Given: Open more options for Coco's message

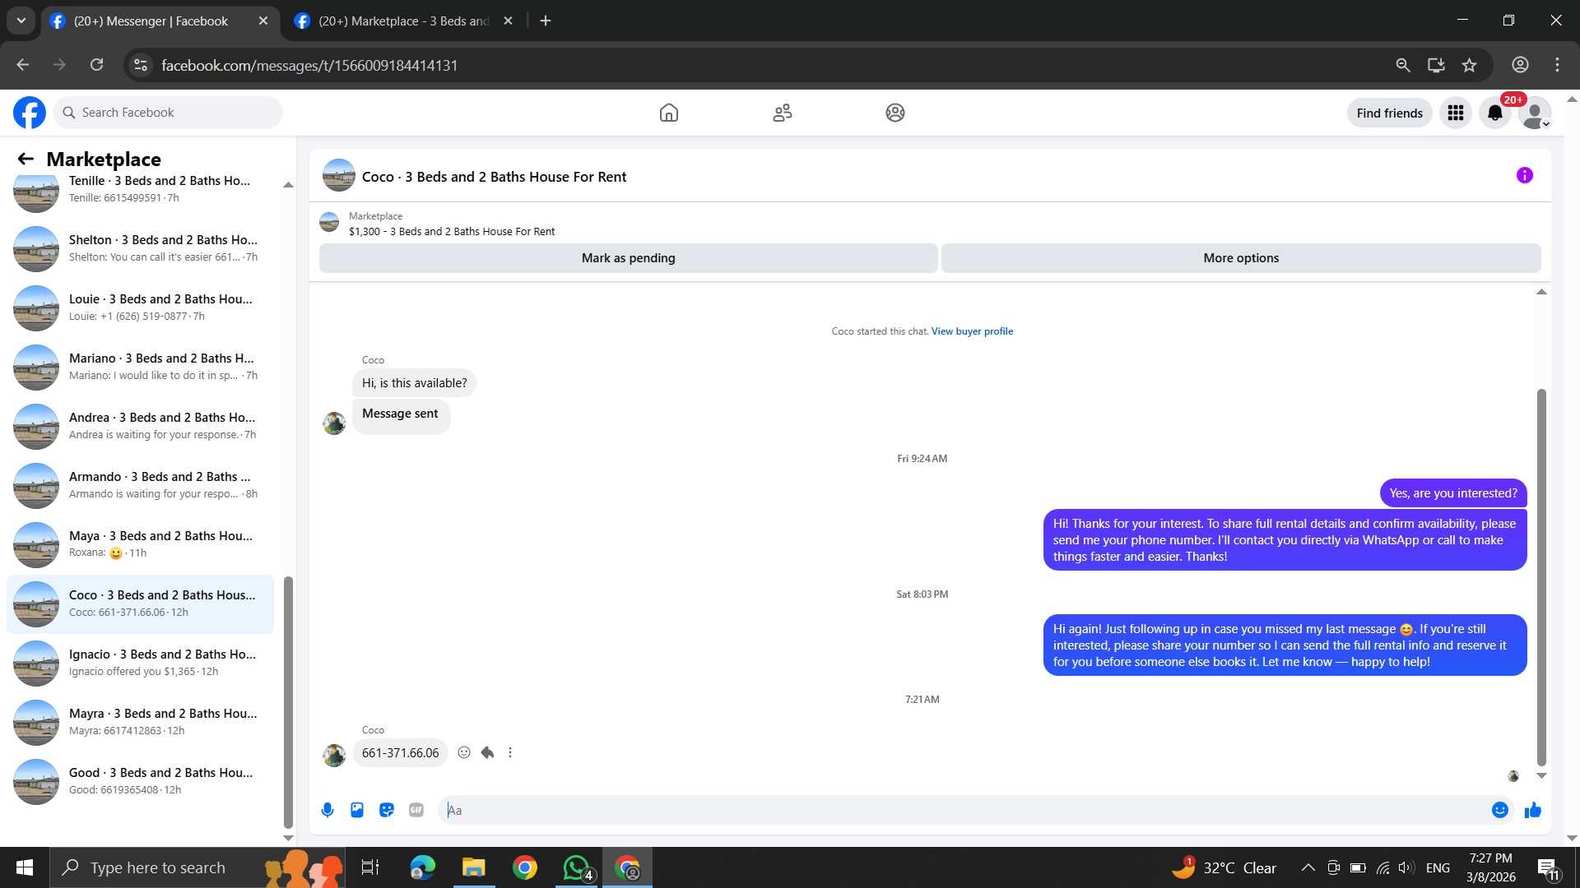Looking at the screenshot, I should [x=510, y=752].
